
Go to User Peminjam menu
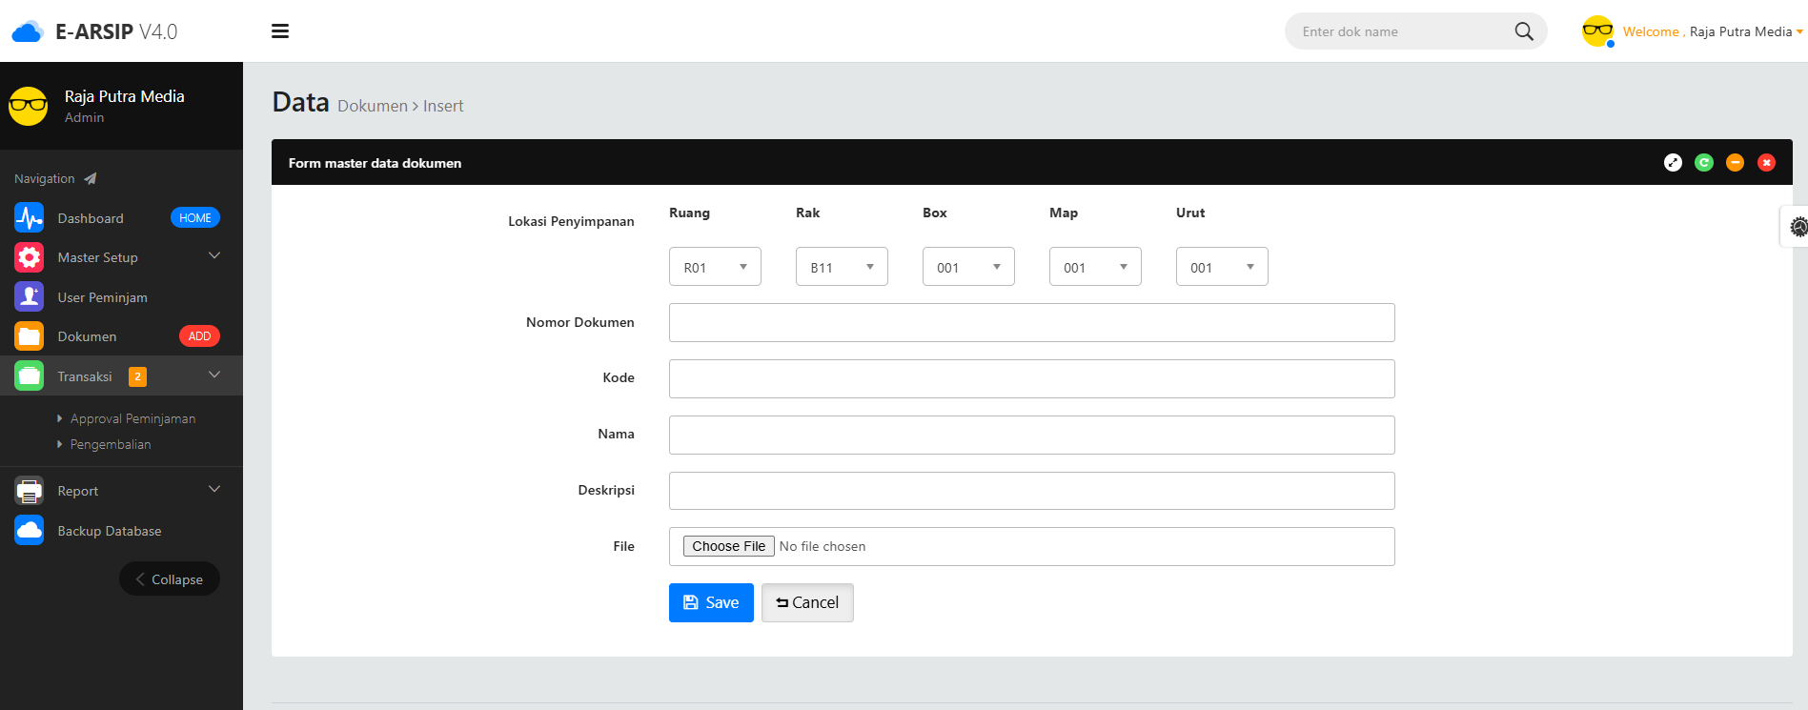(x=102, y=297)
